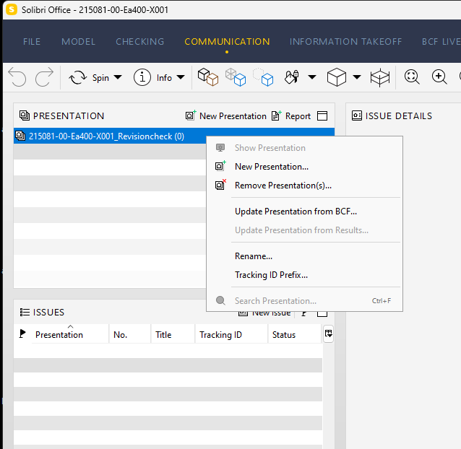This screenshot has width=461, height=449.
Task: Sort issues by the Status column header
Action: [294, 334]
